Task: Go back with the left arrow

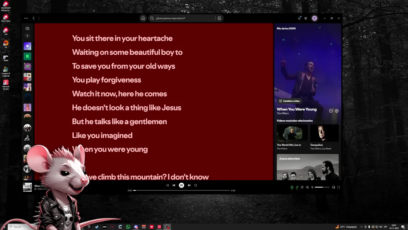Action: [33, 18]
